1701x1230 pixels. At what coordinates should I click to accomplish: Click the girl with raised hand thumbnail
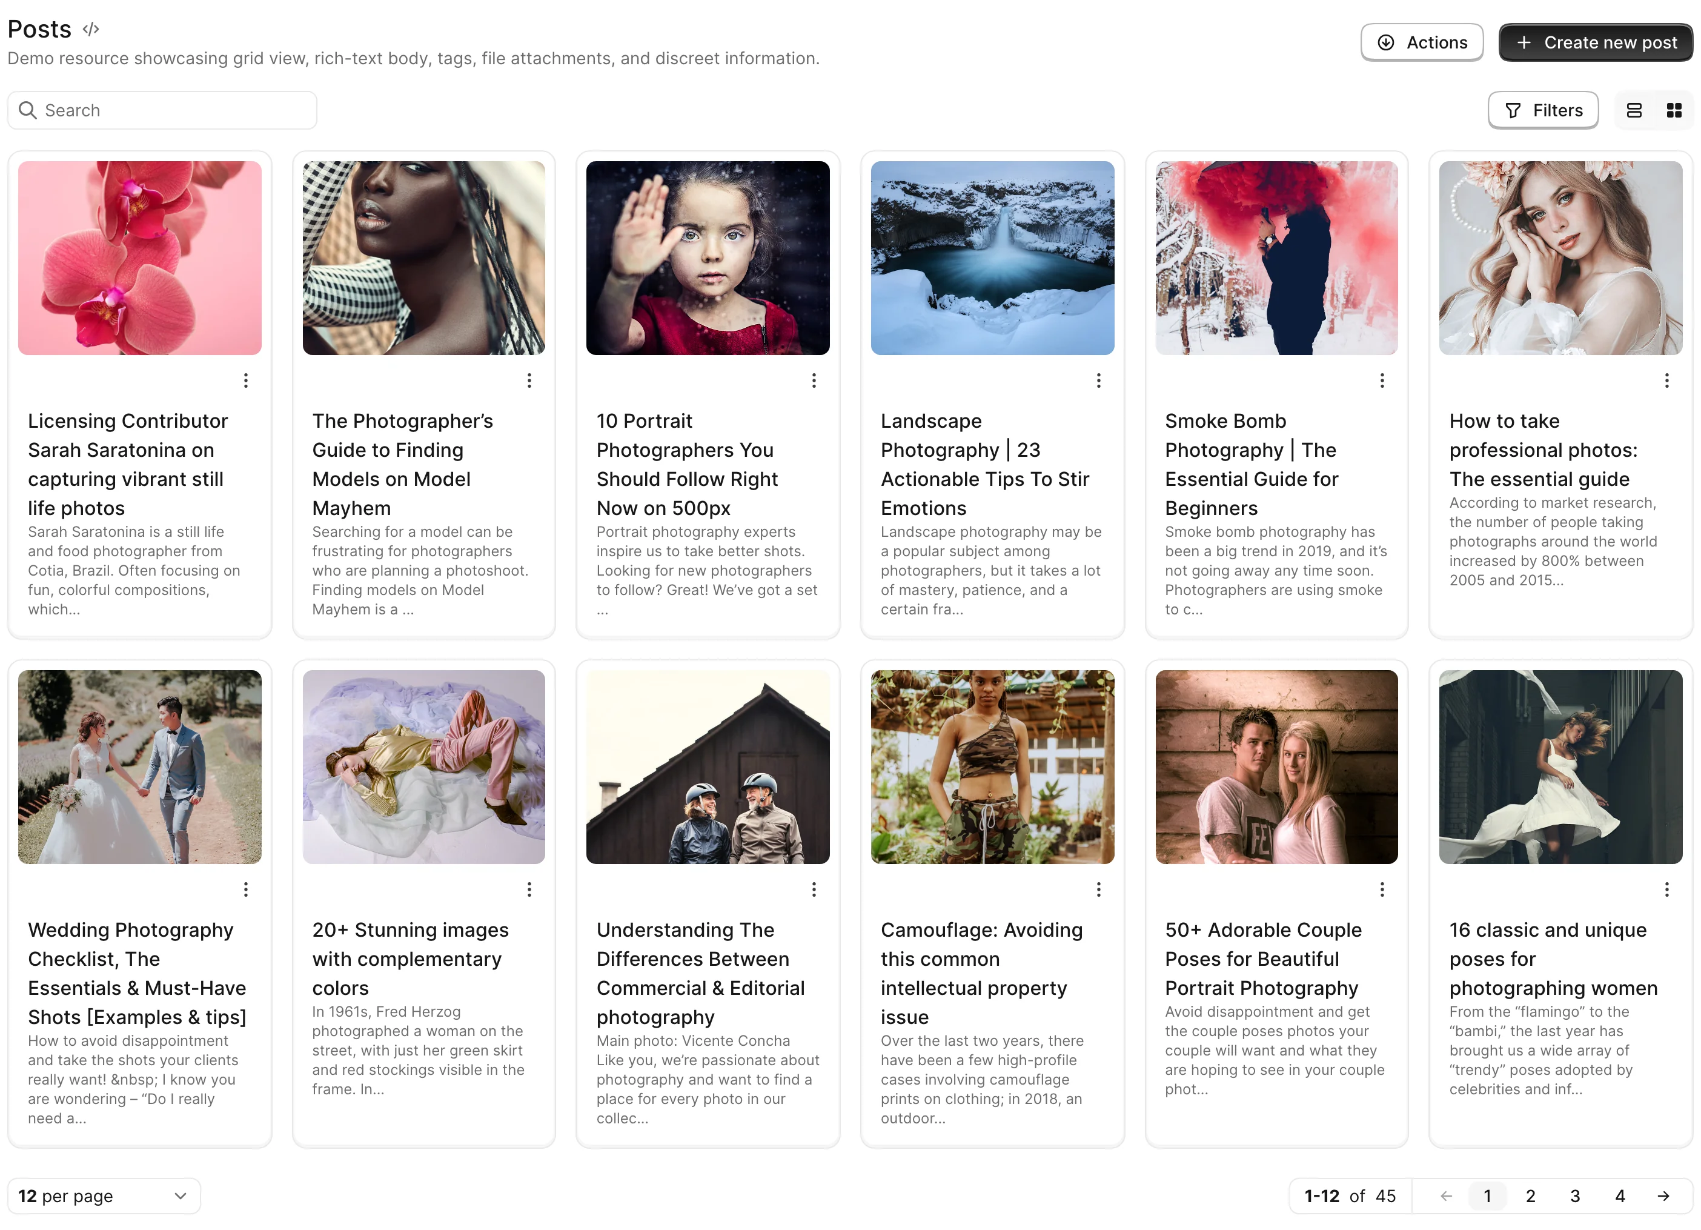click(708, 258)
